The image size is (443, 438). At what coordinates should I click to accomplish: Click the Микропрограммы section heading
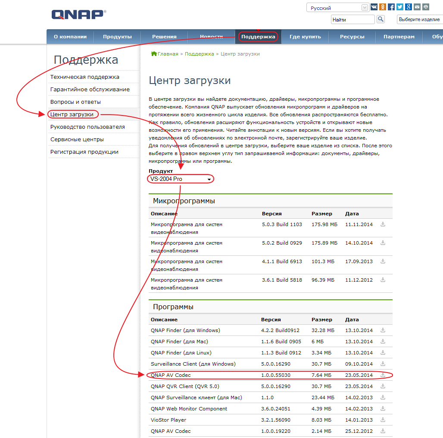pyautogui.click(x=184, y=201)
